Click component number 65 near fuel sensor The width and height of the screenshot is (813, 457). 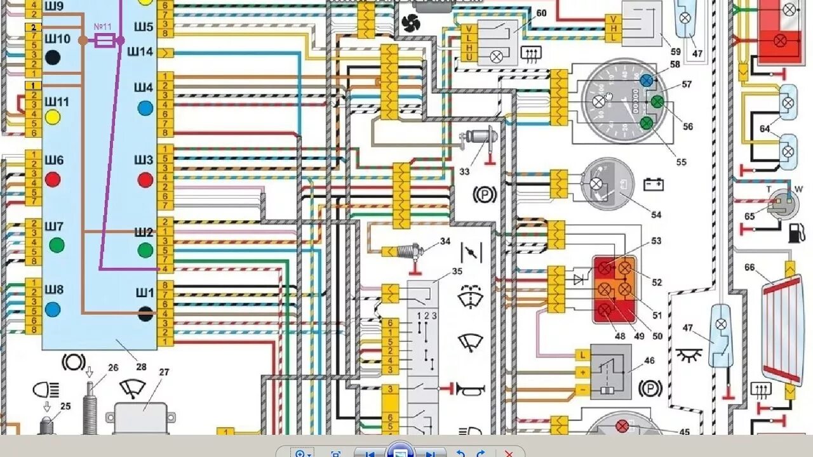point(749,216)
